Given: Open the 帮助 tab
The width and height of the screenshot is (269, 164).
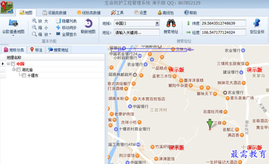Looking at the screenshot, I should click(190, 13).
